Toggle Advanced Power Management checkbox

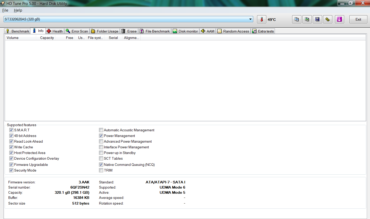[101, 141]
